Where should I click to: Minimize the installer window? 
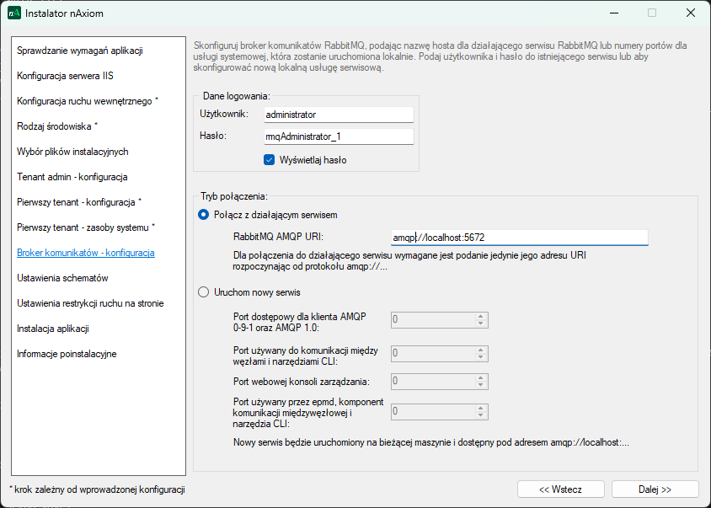pyautogui.click(x=612, y=13)
